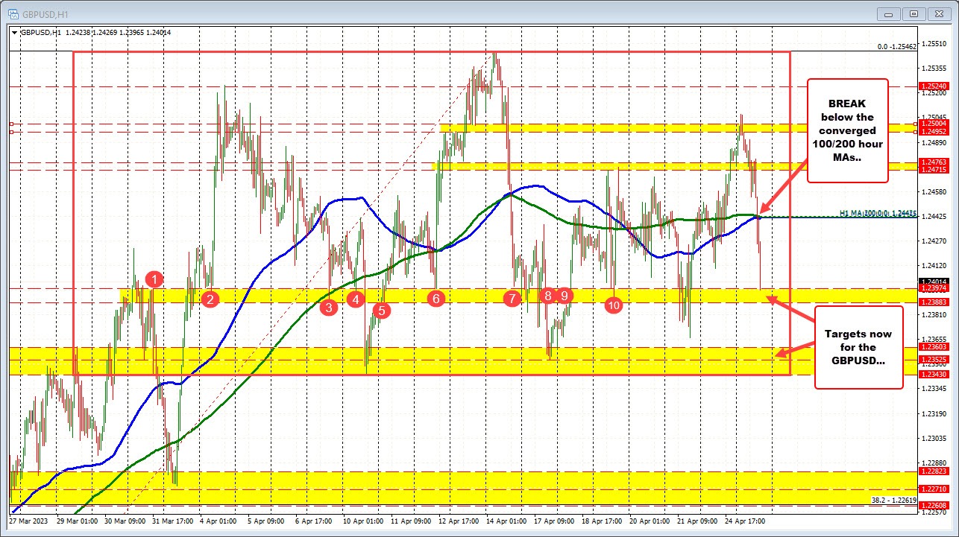Click the 1.24270 price scale value

(935, 241)
